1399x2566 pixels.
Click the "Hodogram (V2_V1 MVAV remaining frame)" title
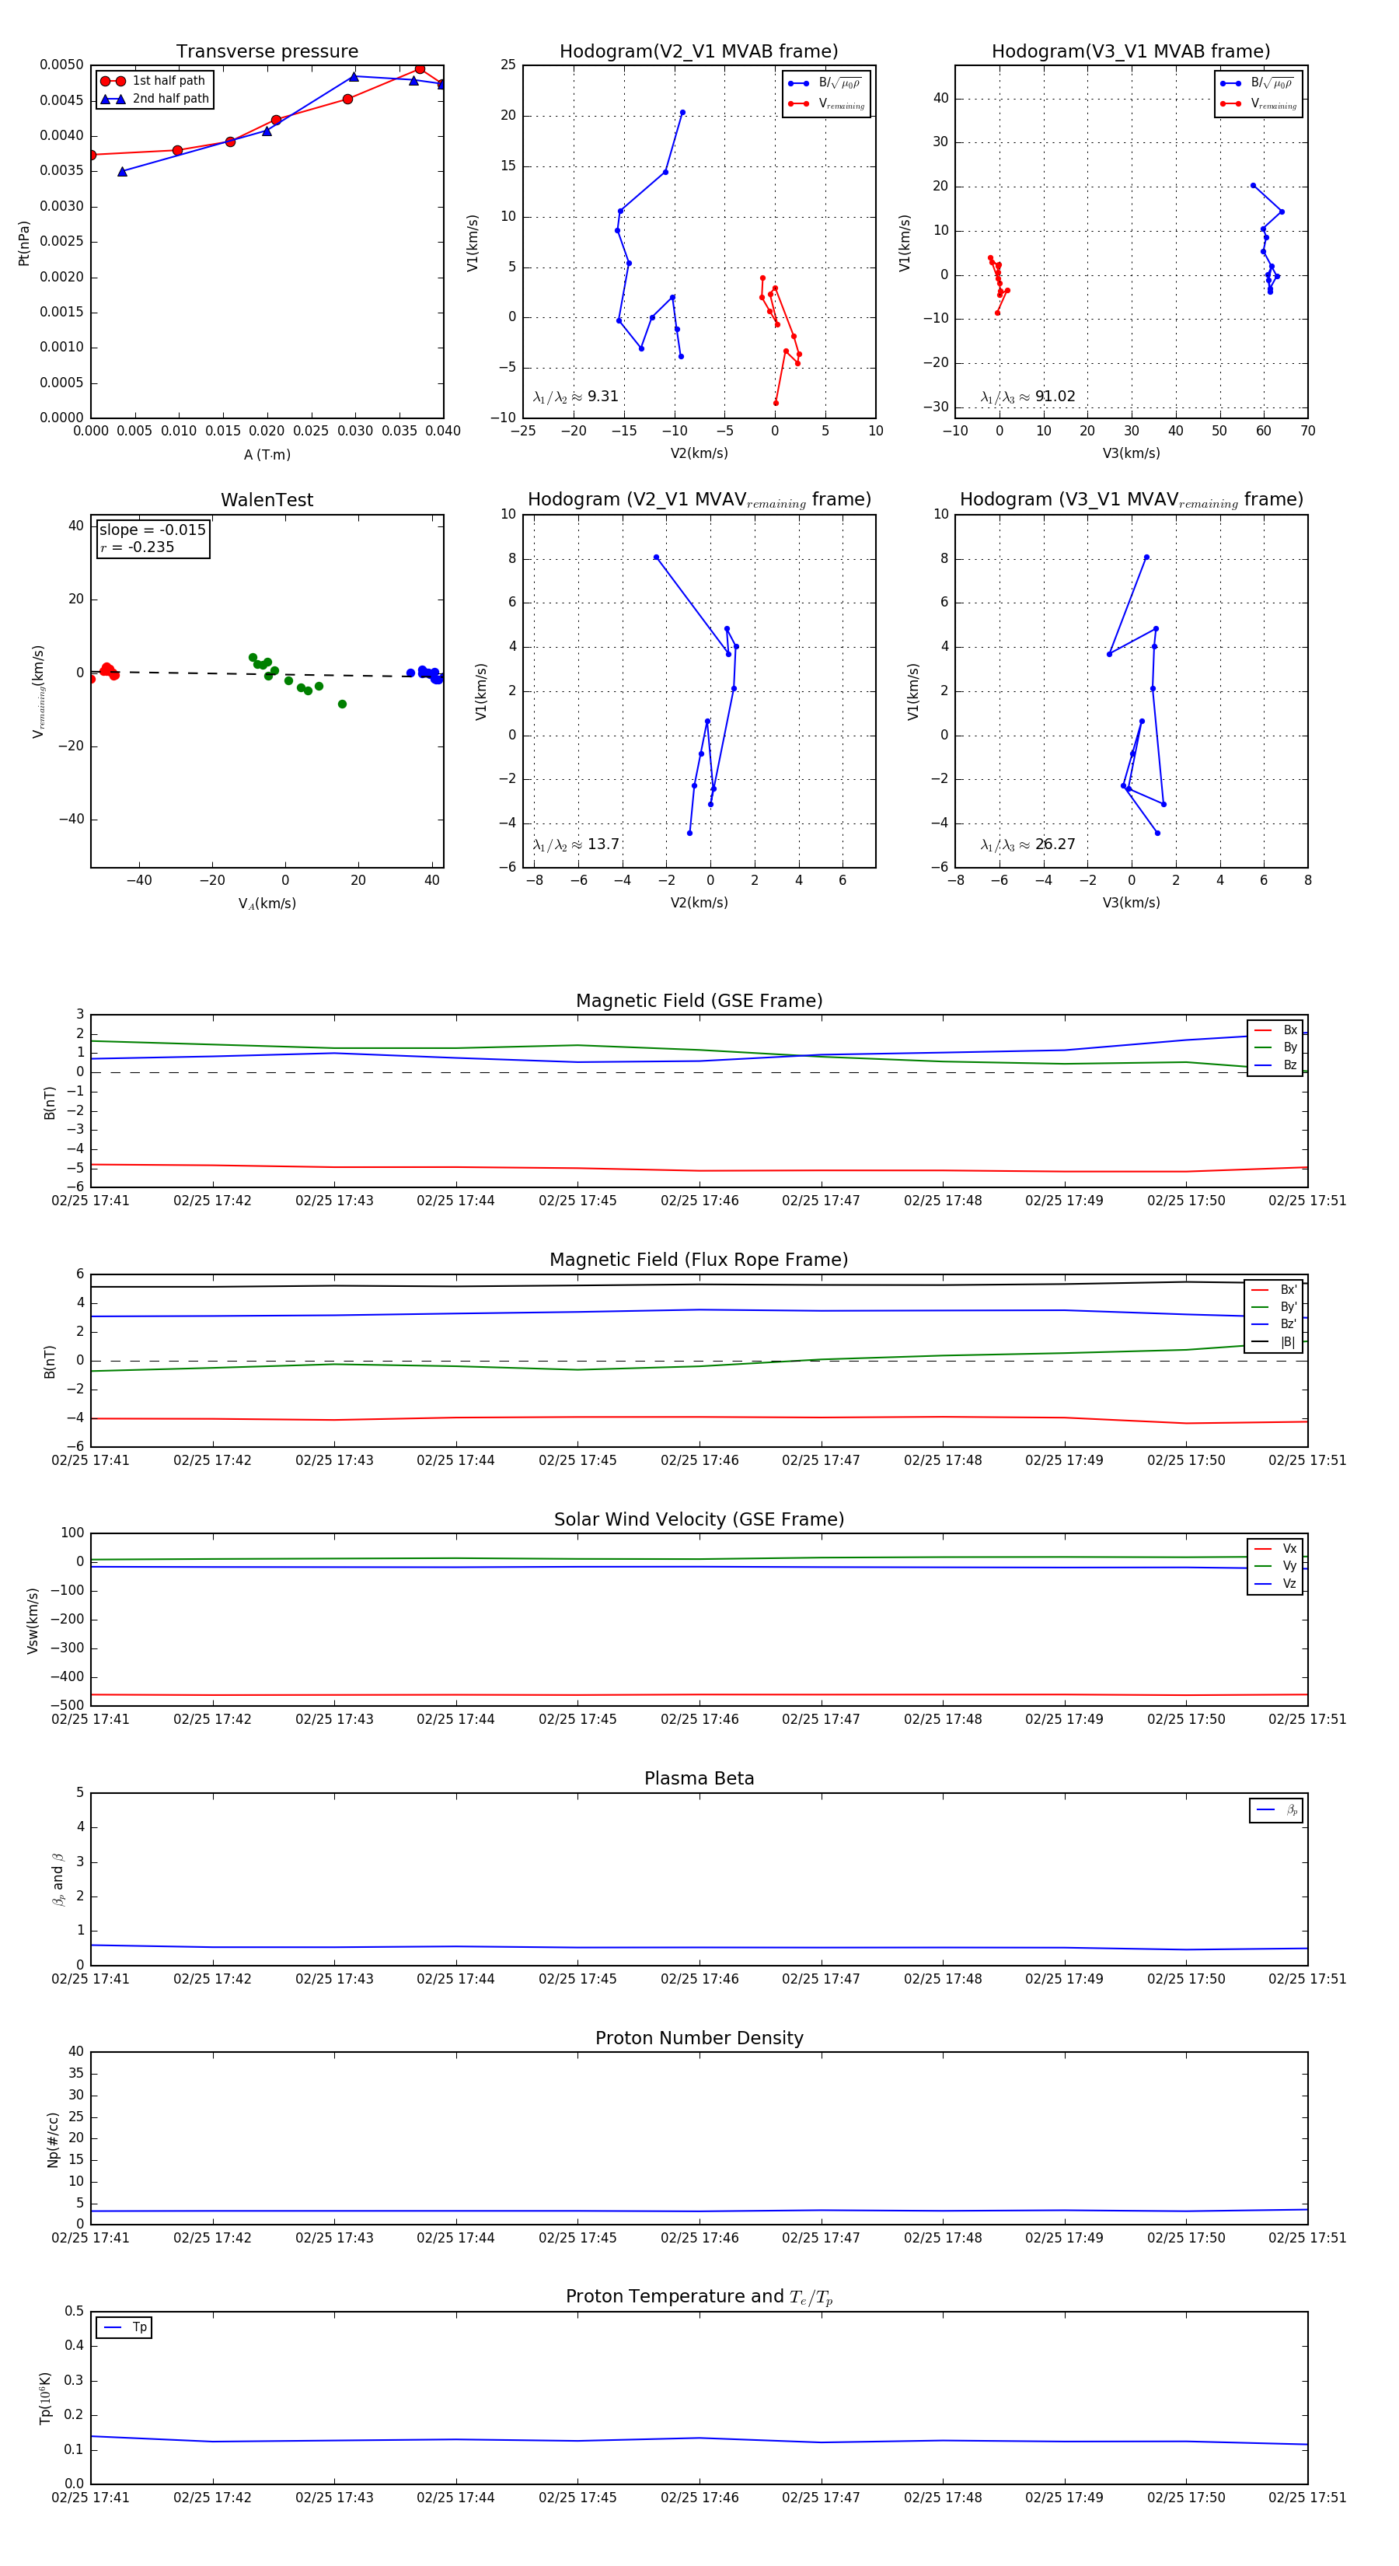[x=699, y=500]
